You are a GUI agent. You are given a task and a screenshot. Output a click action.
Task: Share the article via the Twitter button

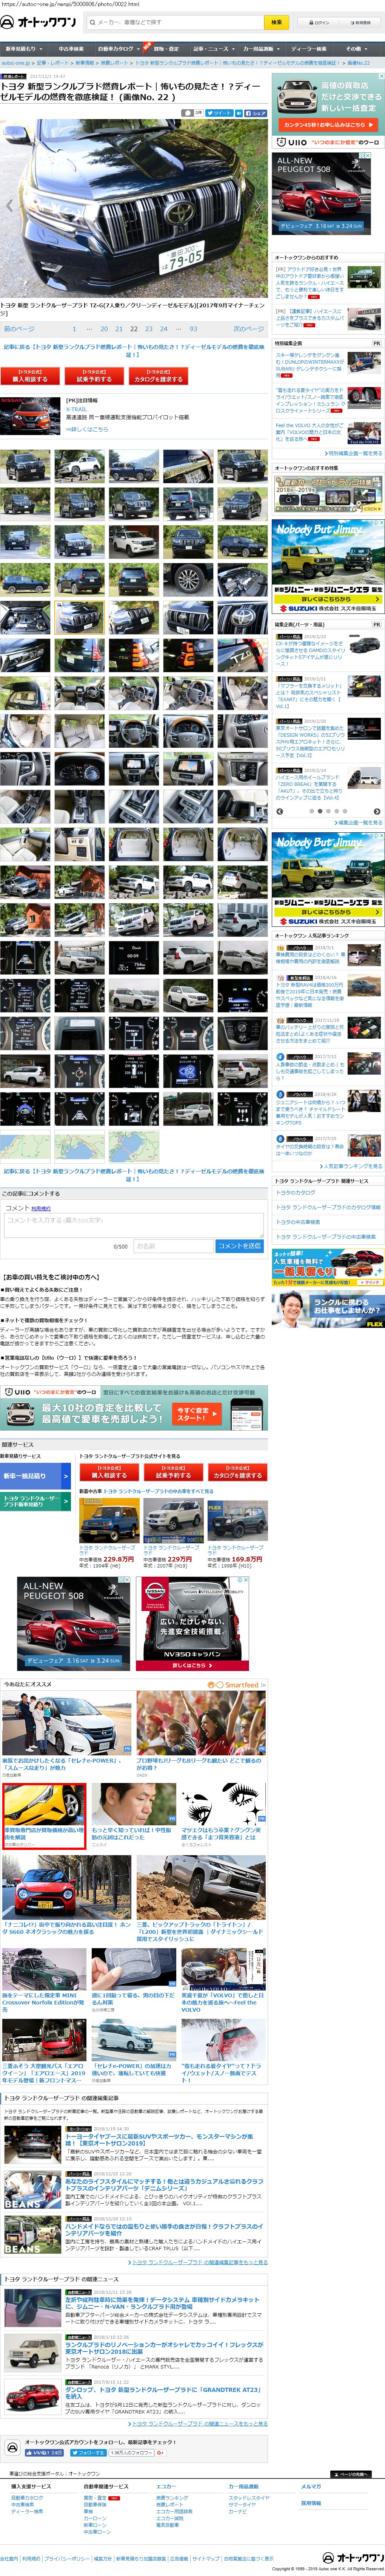[219, 113]
